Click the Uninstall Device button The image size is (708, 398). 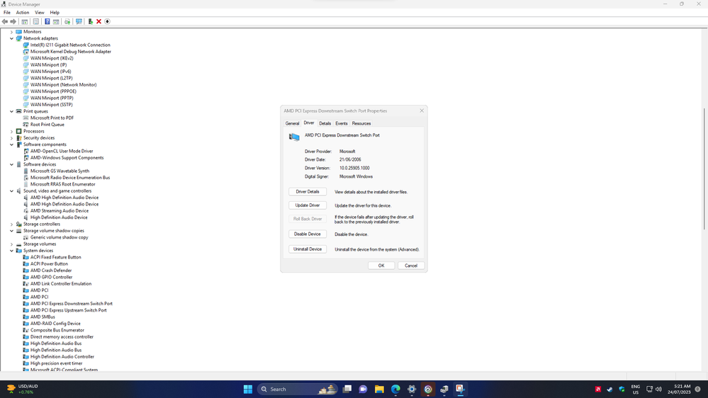pos(308,249)
